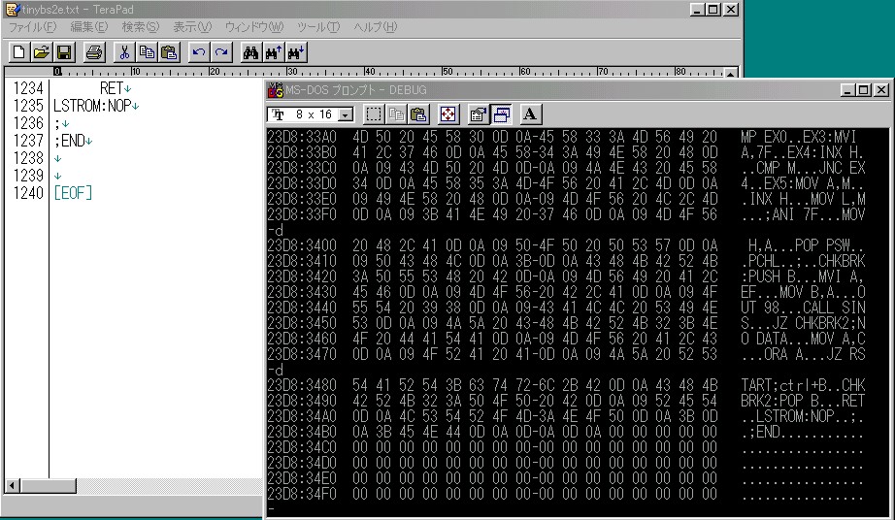Click New file icon in TeraPad toolbar
The width and height of the screenshot is (895, 520).
pyautogui.click(x=18, y=52)
